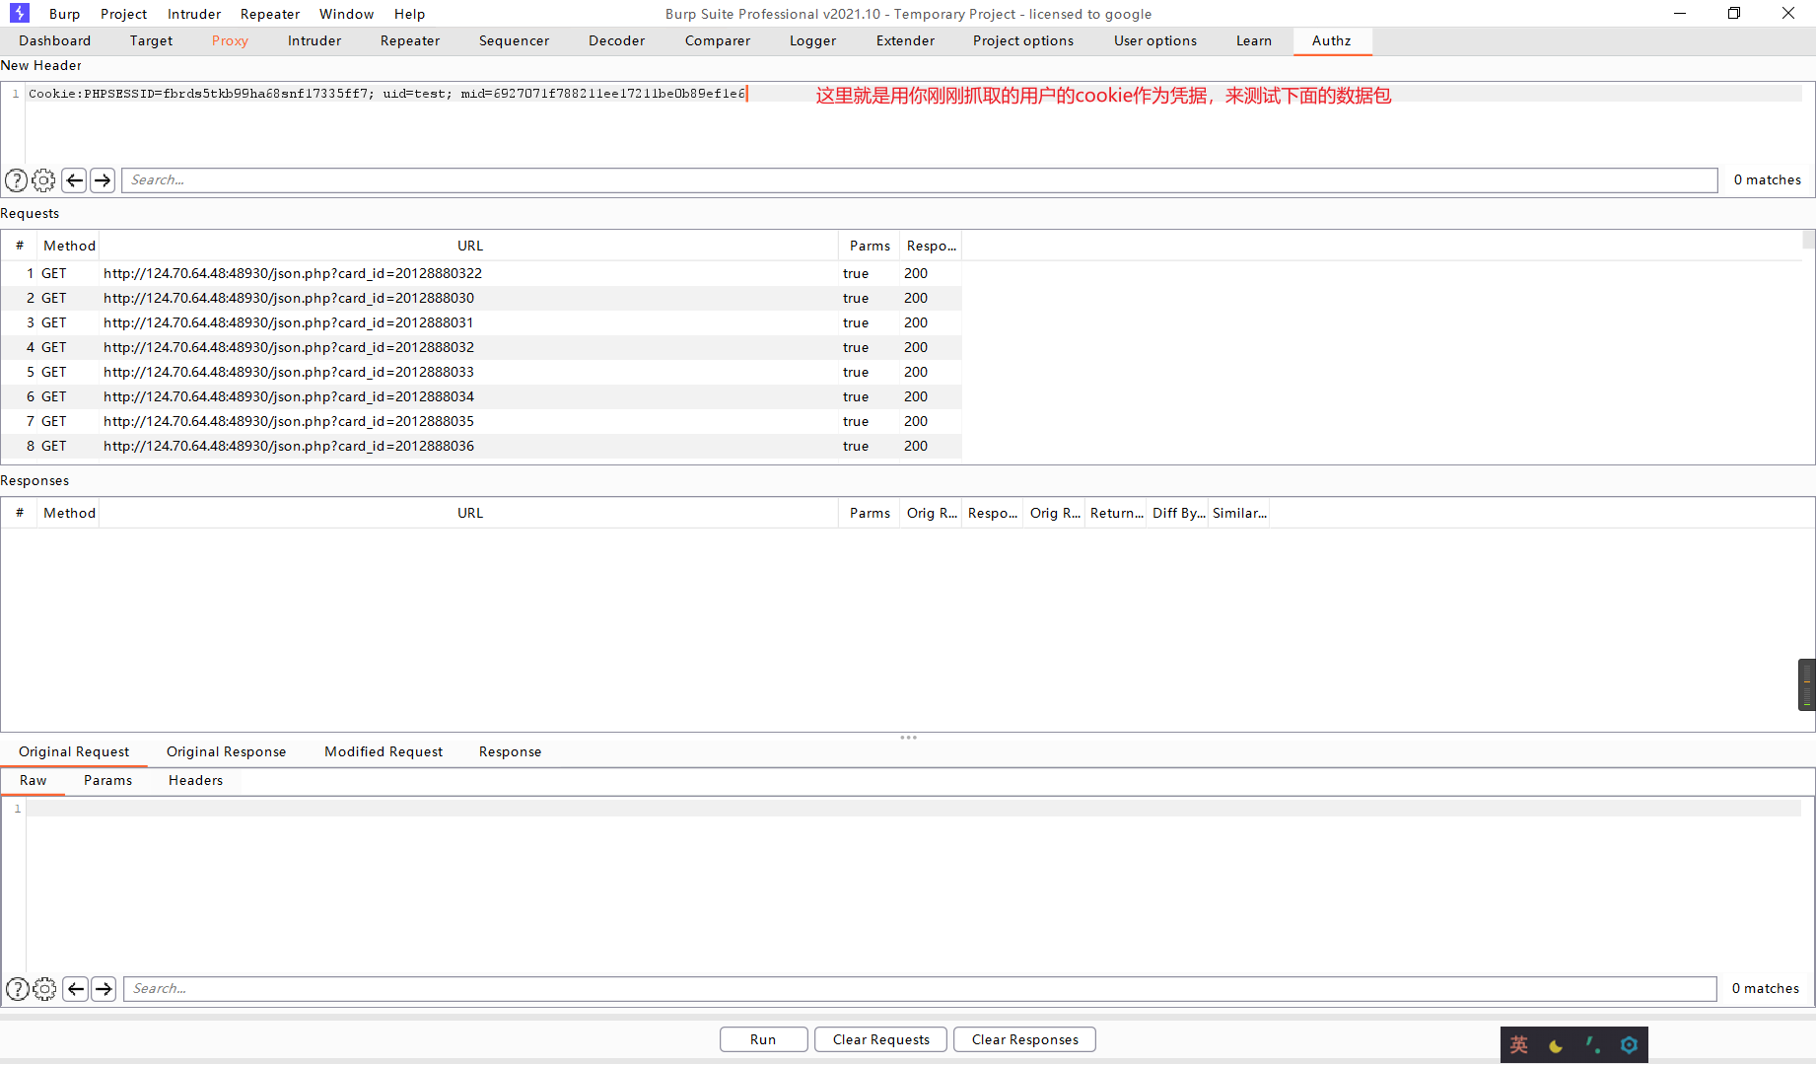Switch to the Decoder tab
This screenshot has height=1065, width=1816.
[617, 41]
